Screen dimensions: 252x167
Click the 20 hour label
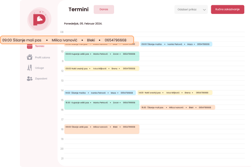pyautogui.click(x=62, y=149)
